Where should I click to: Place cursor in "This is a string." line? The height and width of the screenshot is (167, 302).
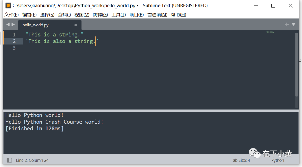pos(55,35)
